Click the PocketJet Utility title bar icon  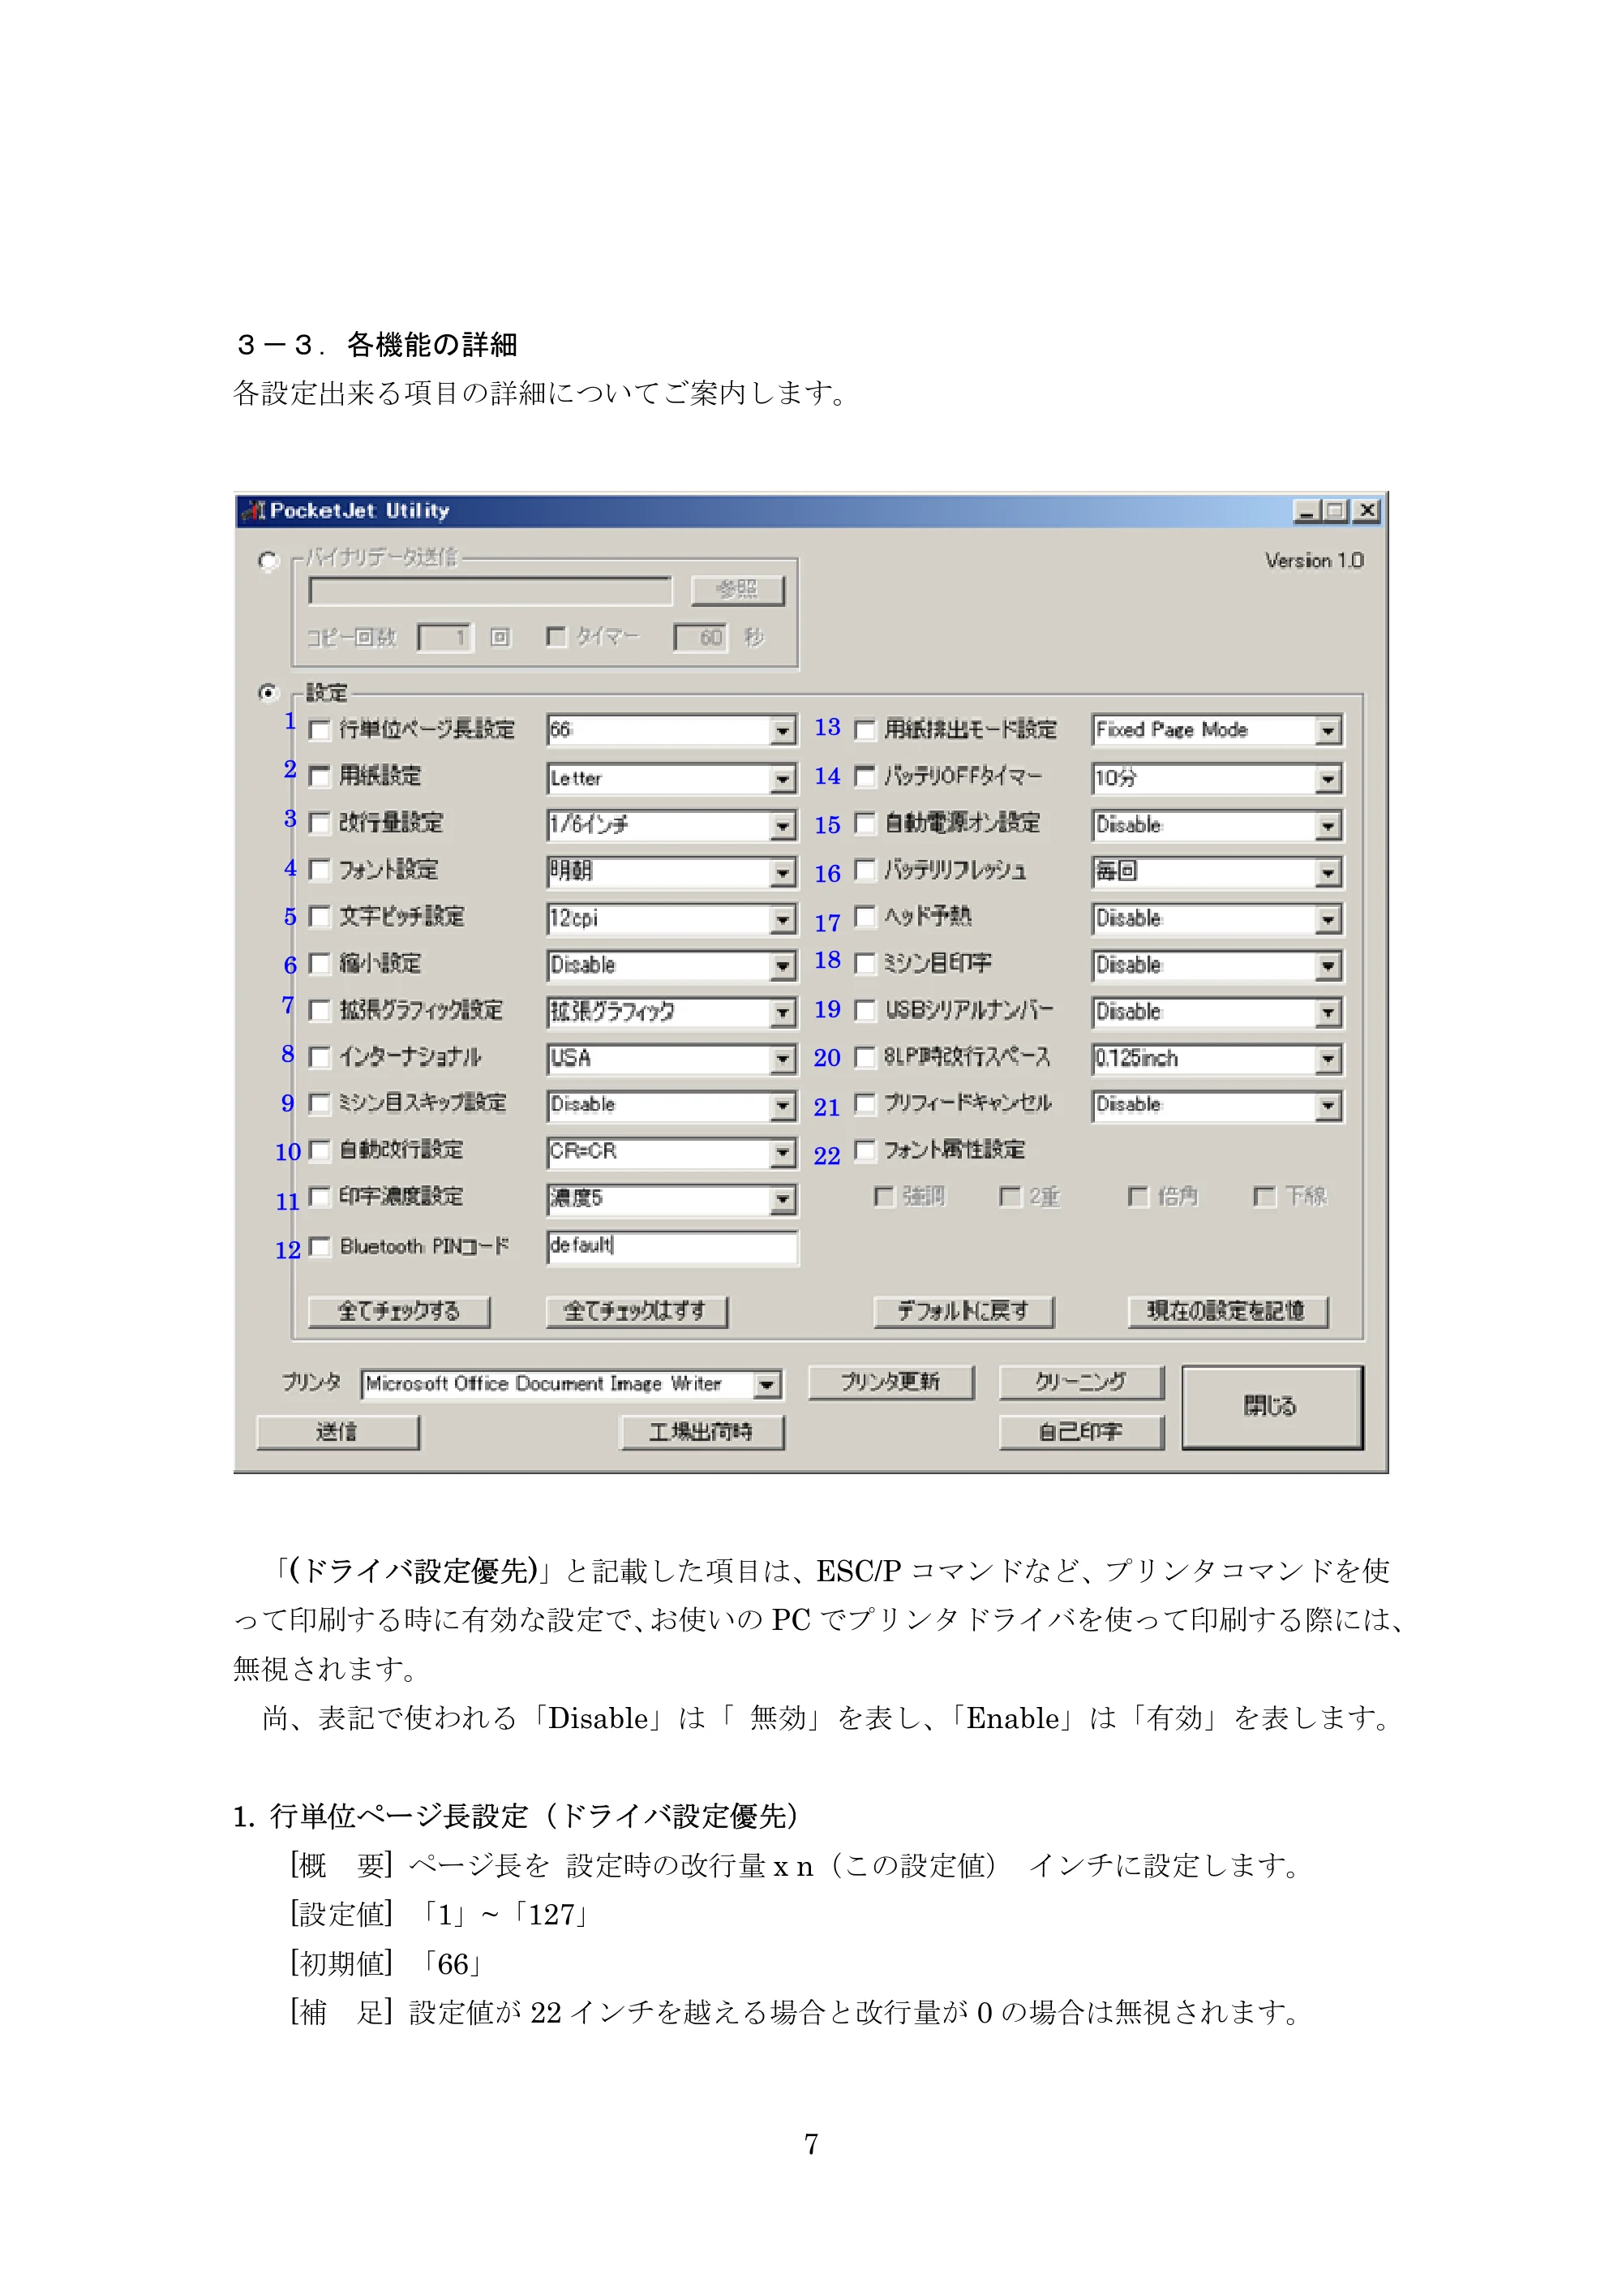(x=254, y=511)
